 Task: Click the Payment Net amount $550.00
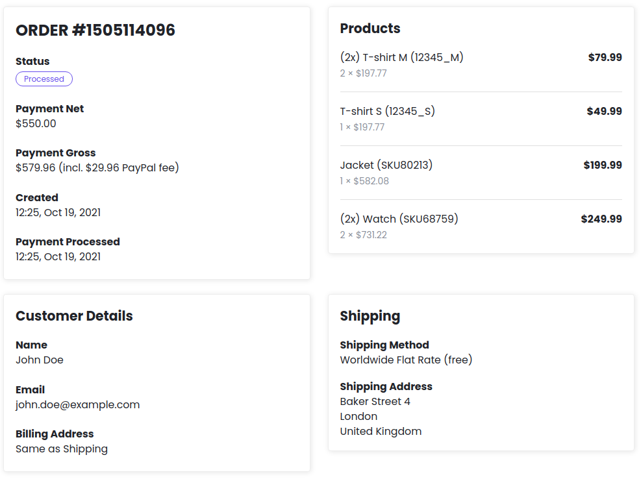(36, 123)
